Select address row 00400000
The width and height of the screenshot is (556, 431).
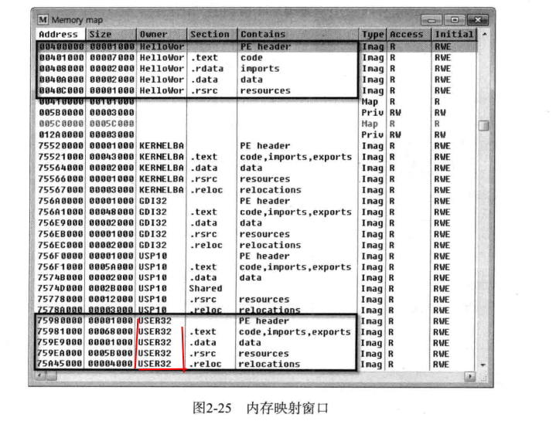tap(256, 46)
